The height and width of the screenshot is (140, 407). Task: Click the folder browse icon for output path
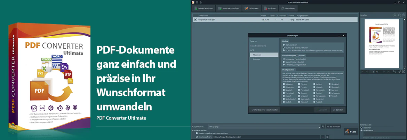(328, 137)
